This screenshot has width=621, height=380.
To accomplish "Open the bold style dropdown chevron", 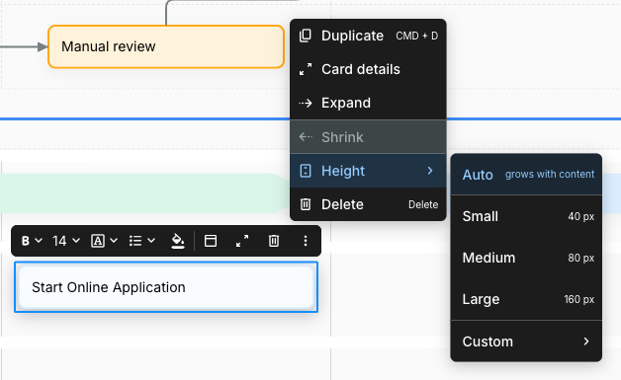I will point(39,241).
